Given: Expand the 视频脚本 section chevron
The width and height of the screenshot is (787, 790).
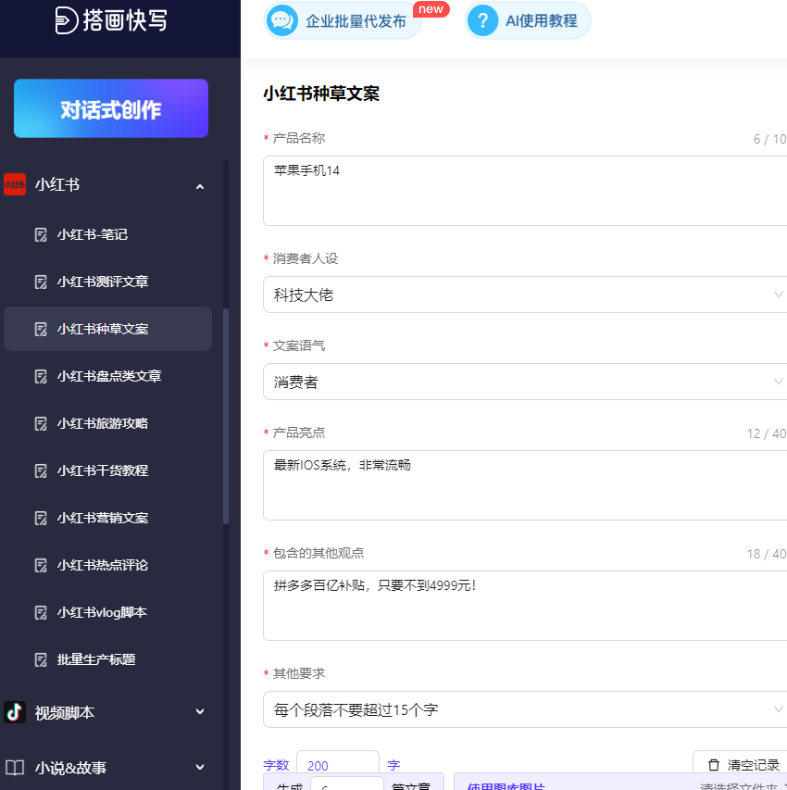Looking at the screenshot, I should (200, 711).
